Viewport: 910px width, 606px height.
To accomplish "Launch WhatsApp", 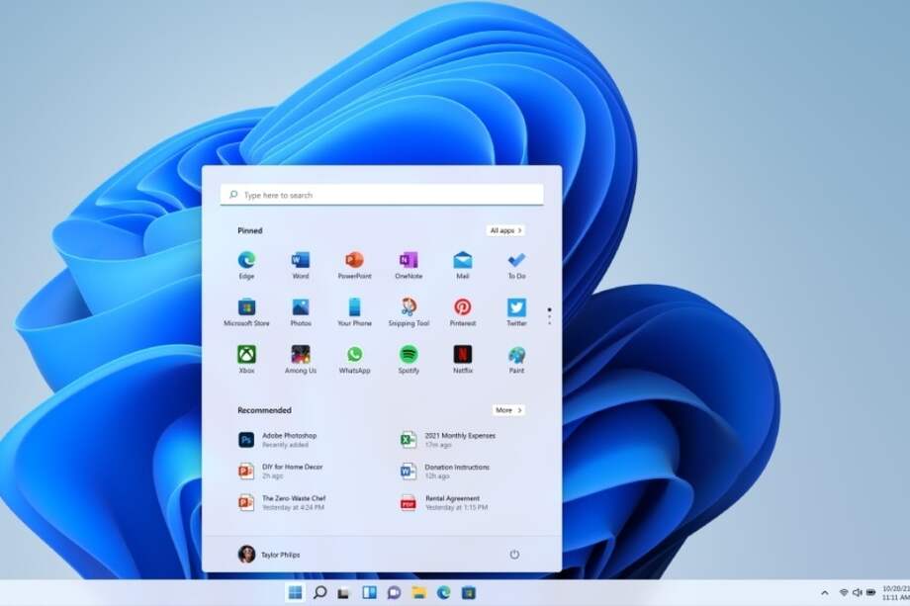I will click(x=354, y=353).
